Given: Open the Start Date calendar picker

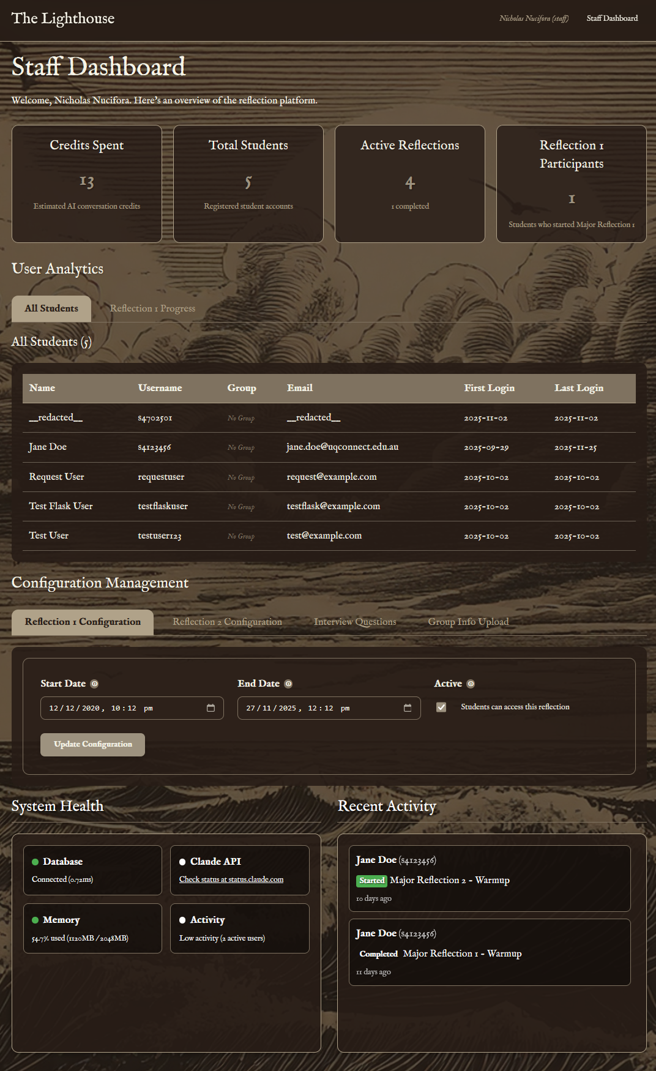Looking at the screenshot, I should 211,708.
